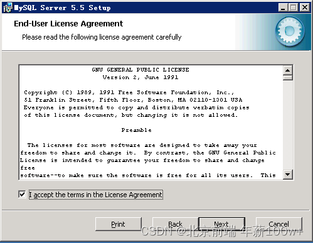Viewport: 313px width, 243px height.
Task: Click the 'Preamble' heading in the license text
Action: [136, 130]
